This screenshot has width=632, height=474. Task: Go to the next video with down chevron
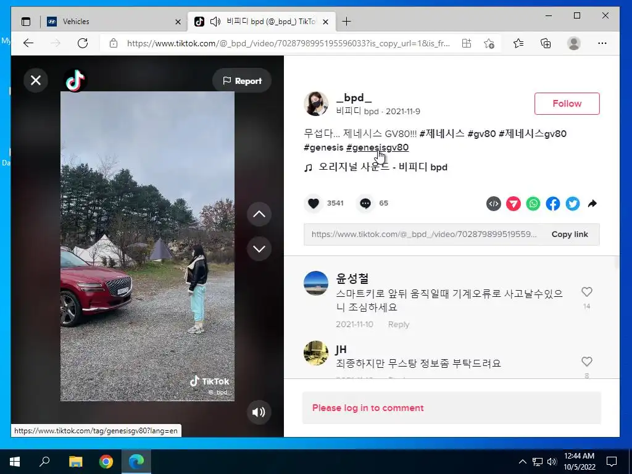coord(259,249)
